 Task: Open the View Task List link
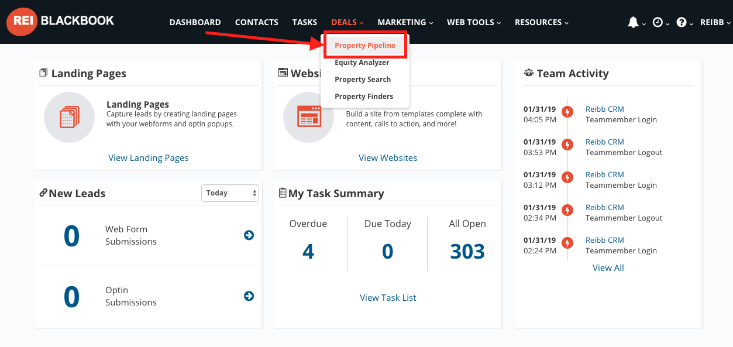click(388, 298)
